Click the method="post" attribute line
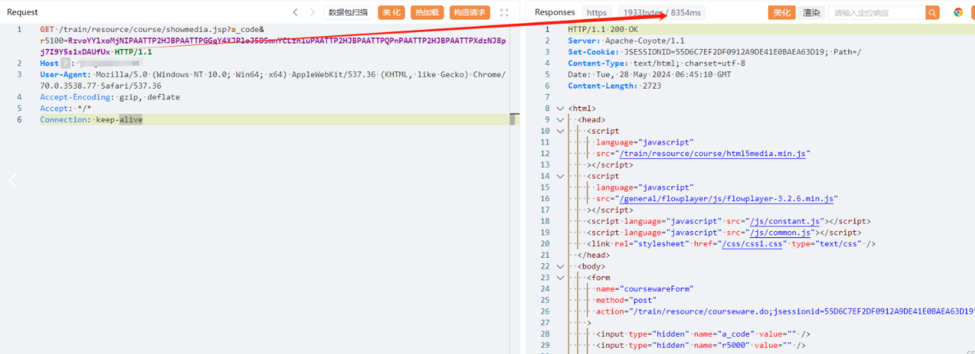 point(626,300)
